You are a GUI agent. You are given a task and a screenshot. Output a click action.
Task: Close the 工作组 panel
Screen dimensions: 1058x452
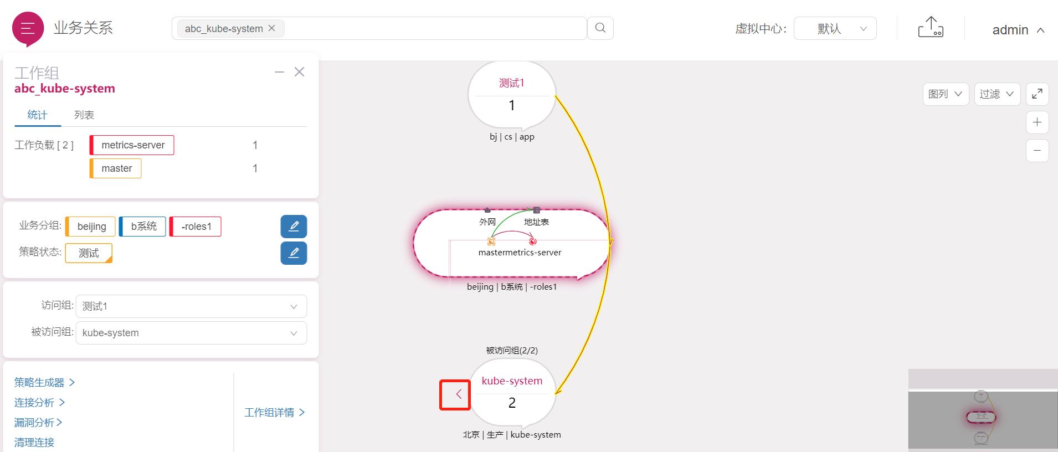(299, 72)
